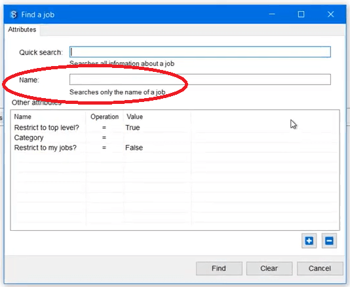350x287 pixels.
Task: Focus the Quick search input field
Action: click(200, 52)
